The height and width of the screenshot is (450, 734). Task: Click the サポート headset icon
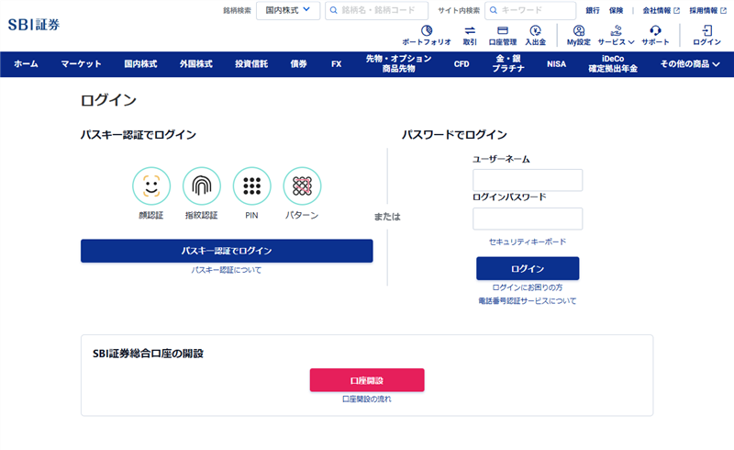point(655,30)
